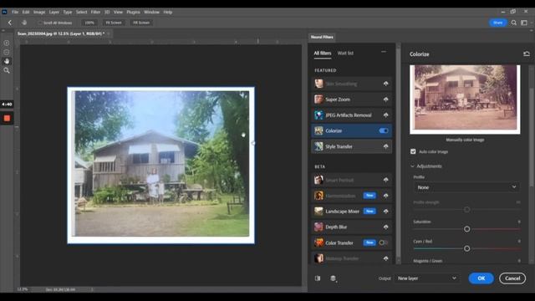Click the Fill Screen button
Screen dimensions: 535x301
coord(141,23)
